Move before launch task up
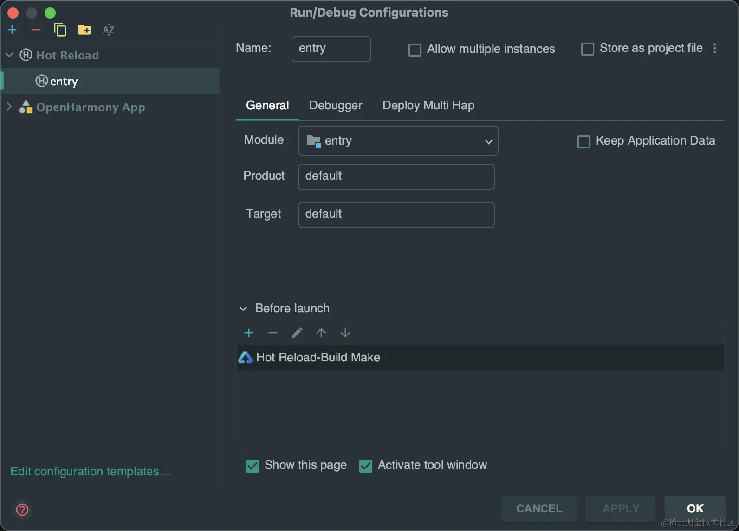This screenshot has height=531, width=739. pos(321,333)
